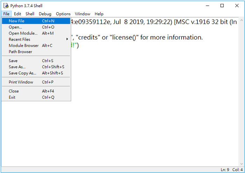Click the scrollbar up arrow
Screen dimensions: 245x173
click(x=241, y=20)
